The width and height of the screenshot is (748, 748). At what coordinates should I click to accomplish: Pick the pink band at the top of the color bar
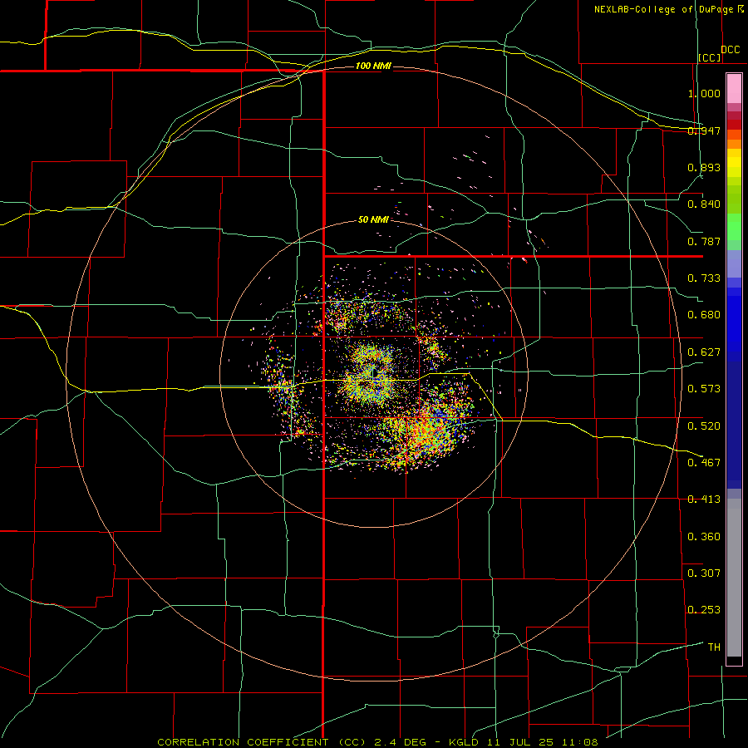734,88
